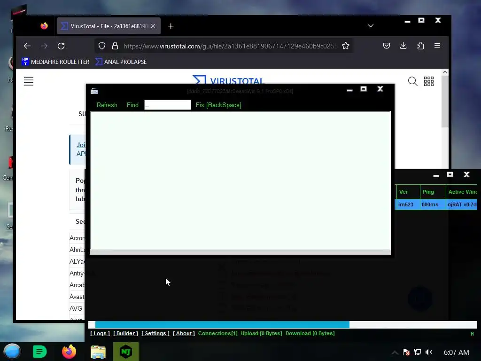The image size is (481, 361).
Task: Expand the list all tabs chevron
Action: click(x=371, y=26)
